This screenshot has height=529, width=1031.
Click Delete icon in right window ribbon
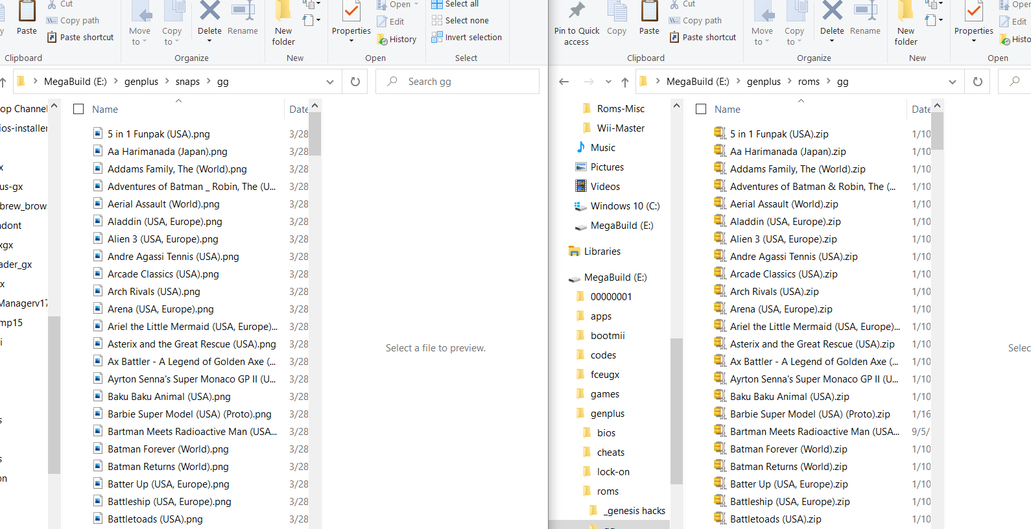[832, 11]
